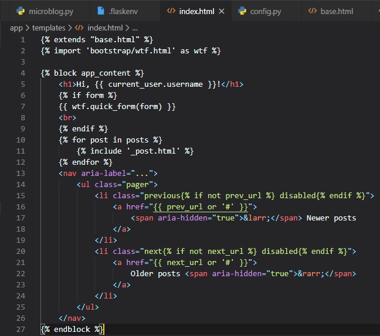Screen dimensions: 380x336
Task: Close the index.html editor tab
Action: [221, 11]
